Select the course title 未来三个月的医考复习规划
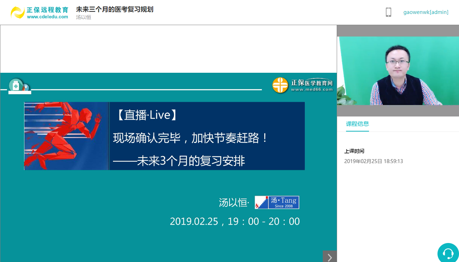This screenshot has height=262, width=459. [114, 9]
